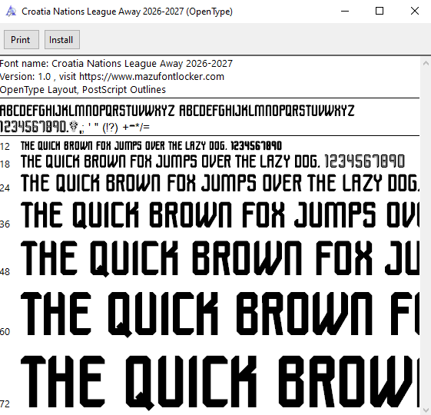The height and width of the screenshot is (415, 431).
Task: Click the scrollbar down arrow
Action: 426,410
